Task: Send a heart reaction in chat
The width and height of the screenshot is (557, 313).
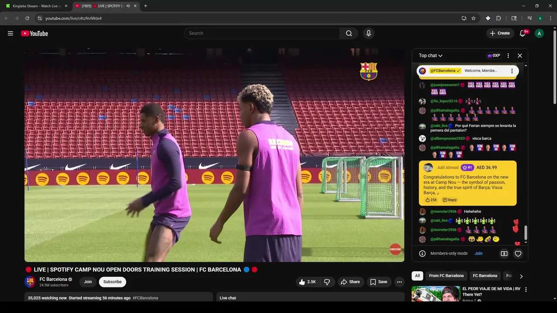Action: 518,253
